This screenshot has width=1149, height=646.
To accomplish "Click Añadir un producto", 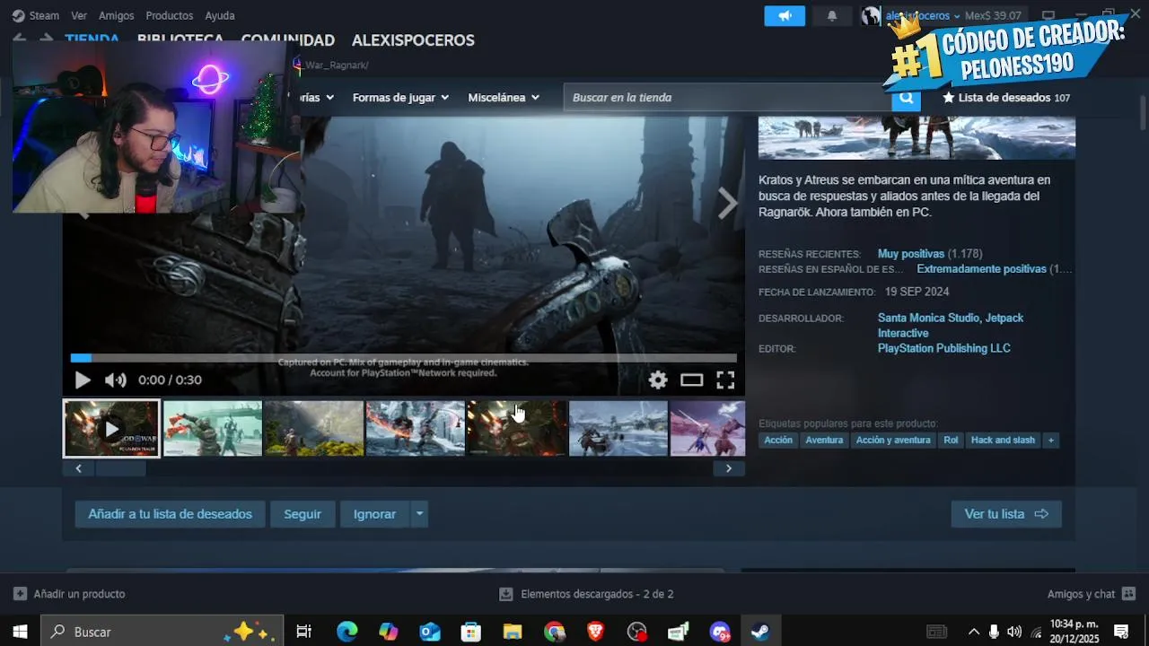I will point(69,594).
